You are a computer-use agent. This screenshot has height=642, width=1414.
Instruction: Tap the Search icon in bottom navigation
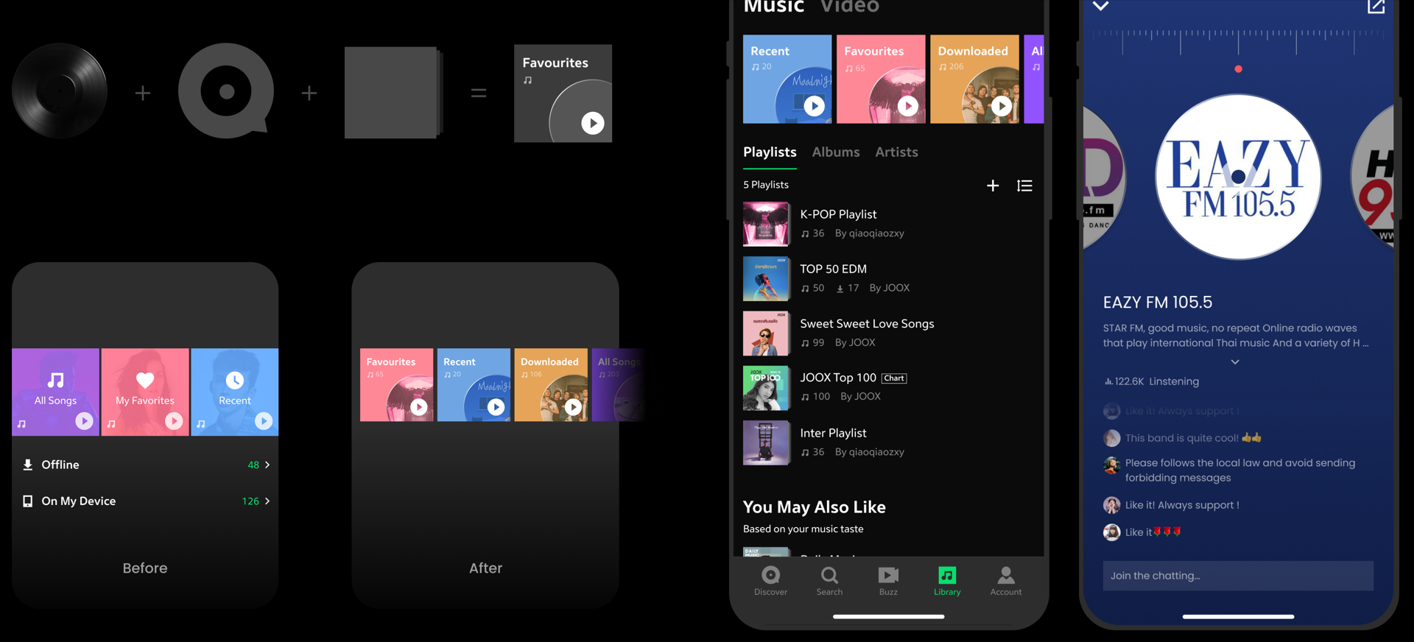pos(829,575)
